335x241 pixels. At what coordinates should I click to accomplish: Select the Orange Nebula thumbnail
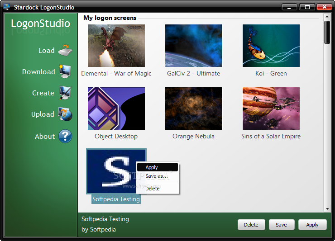tap(194, 109)
